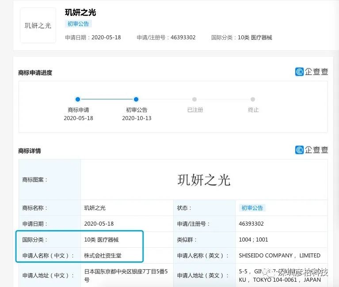Click the 初审公告 status tag under the title
This screenshot has width=339, height=287.
pos(78,24)
